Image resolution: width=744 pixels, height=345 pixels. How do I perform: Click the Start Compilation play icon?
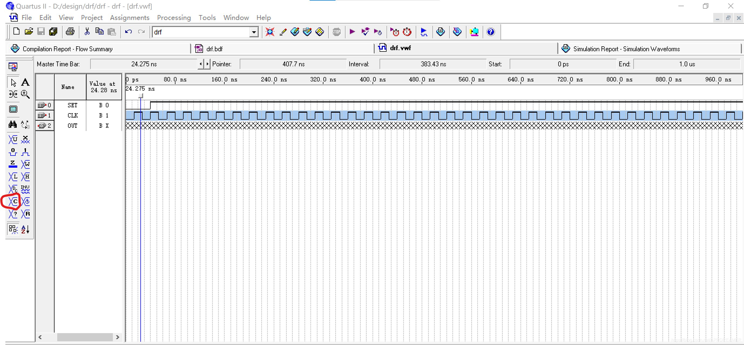[352, 32]
